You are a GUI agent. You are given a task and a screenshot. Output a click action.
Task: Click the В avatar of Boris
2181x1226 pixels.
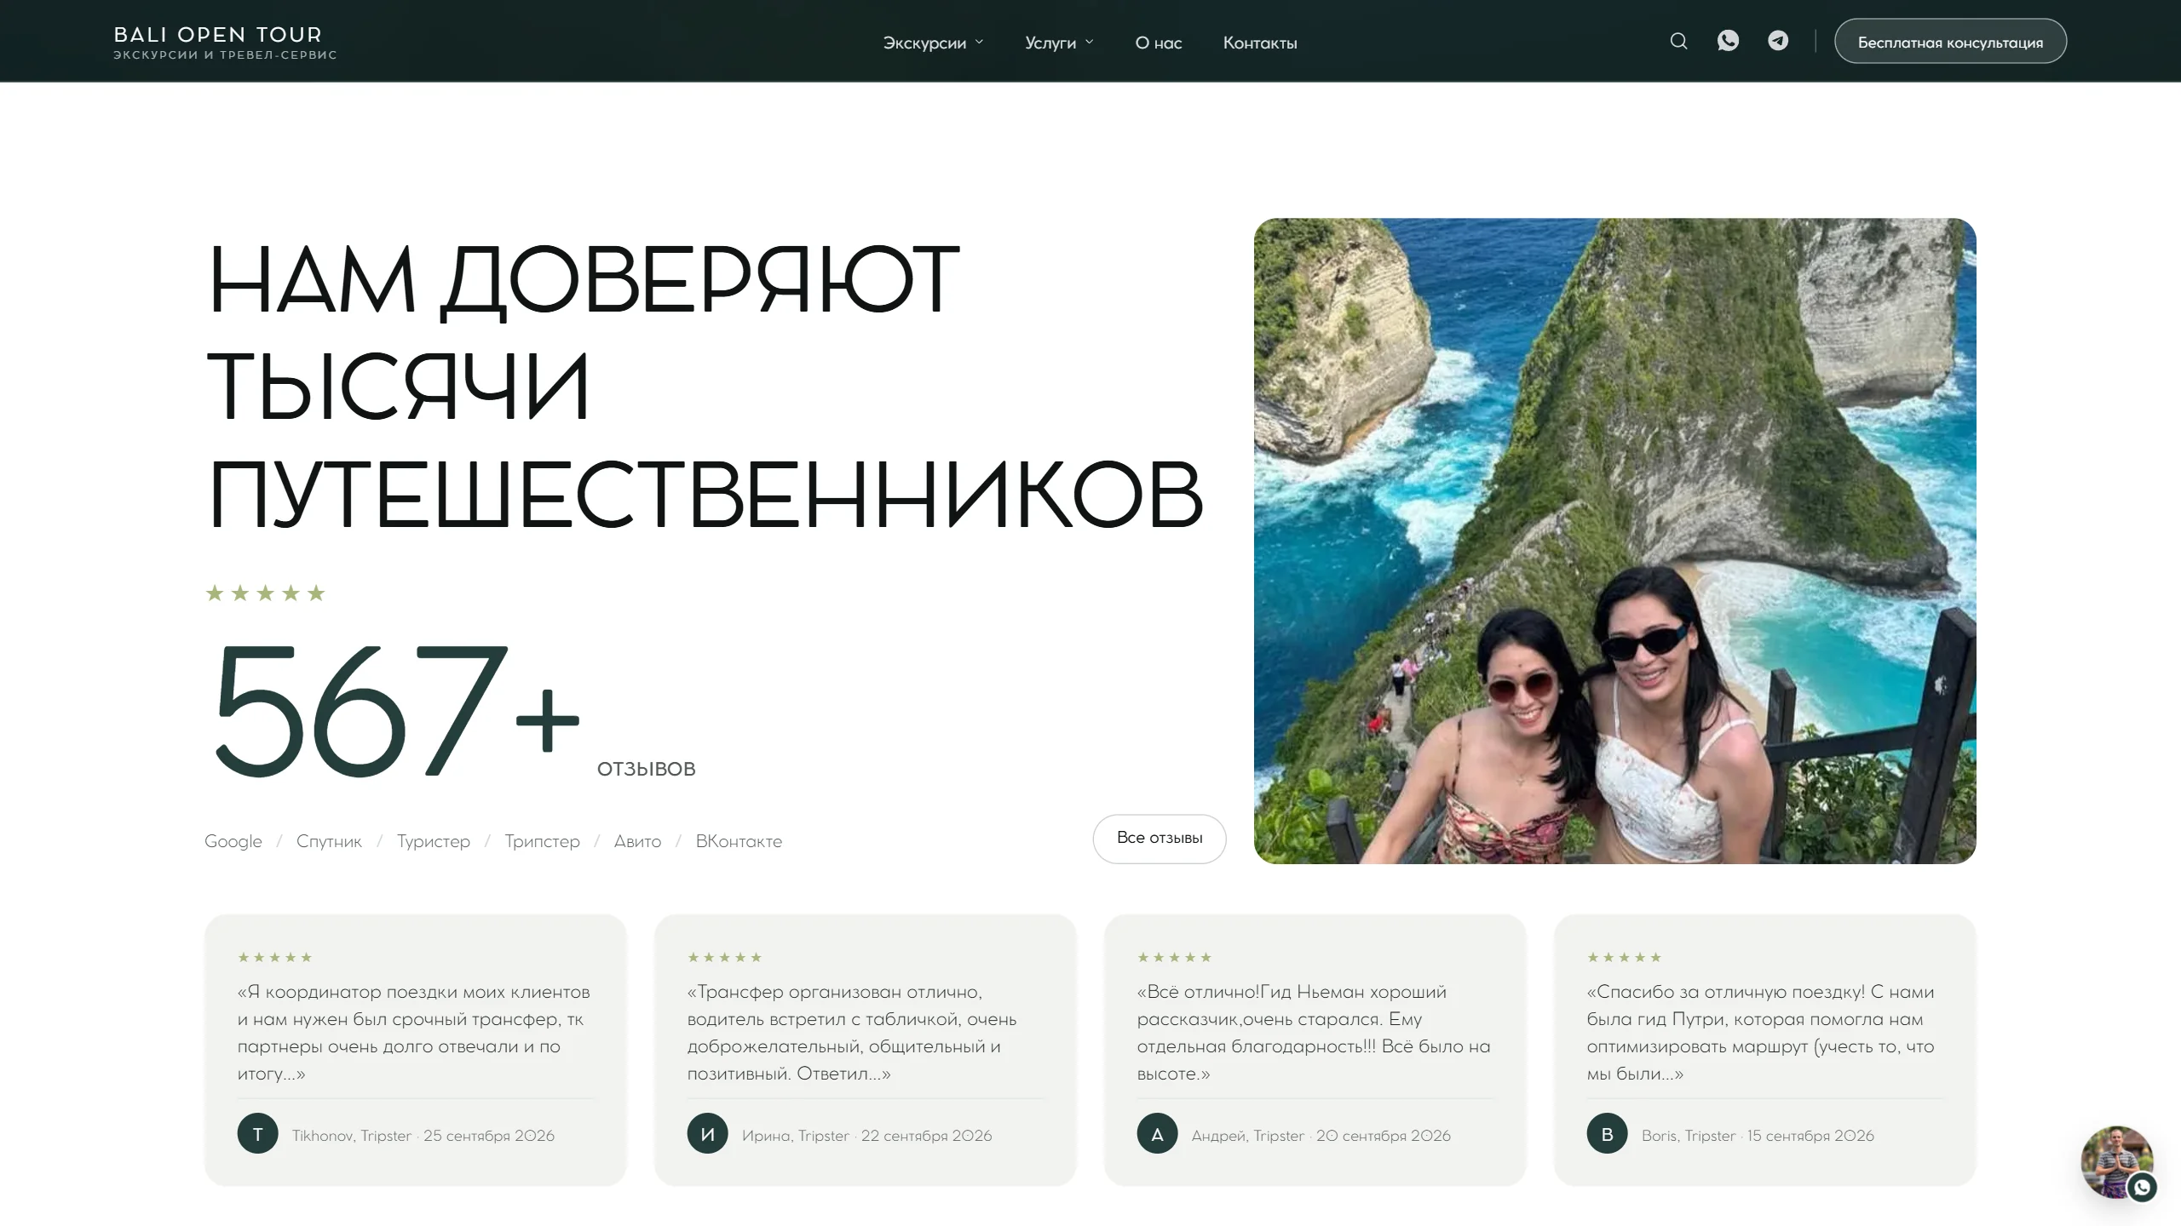1608,1134
